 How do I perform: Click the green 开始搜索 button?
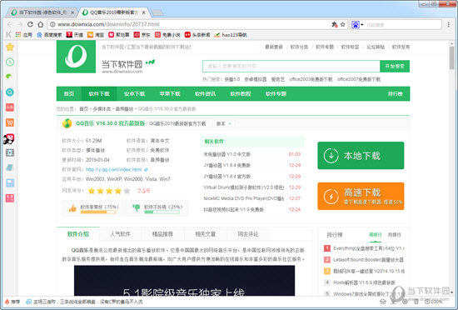coord(395,67)
